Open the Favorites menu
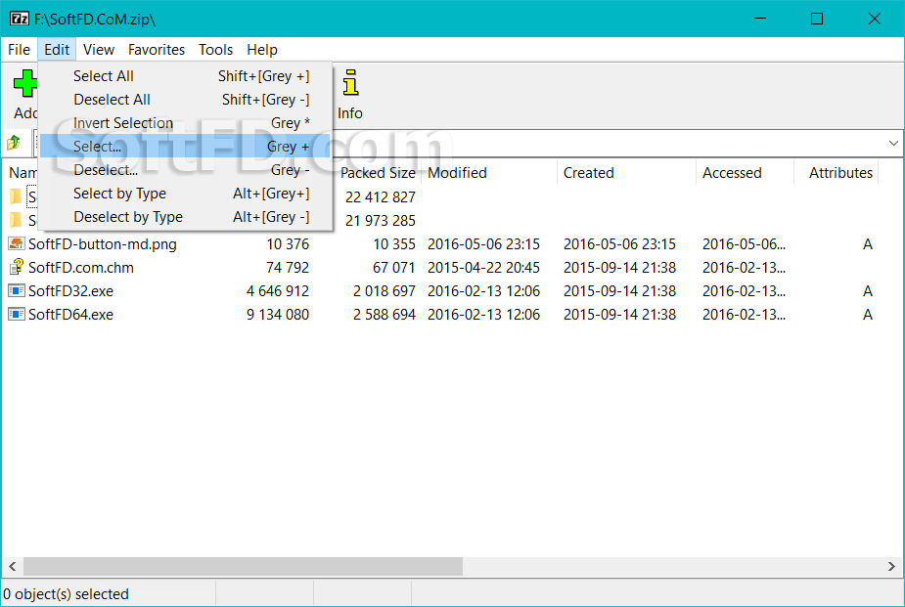 pos(157,50)
